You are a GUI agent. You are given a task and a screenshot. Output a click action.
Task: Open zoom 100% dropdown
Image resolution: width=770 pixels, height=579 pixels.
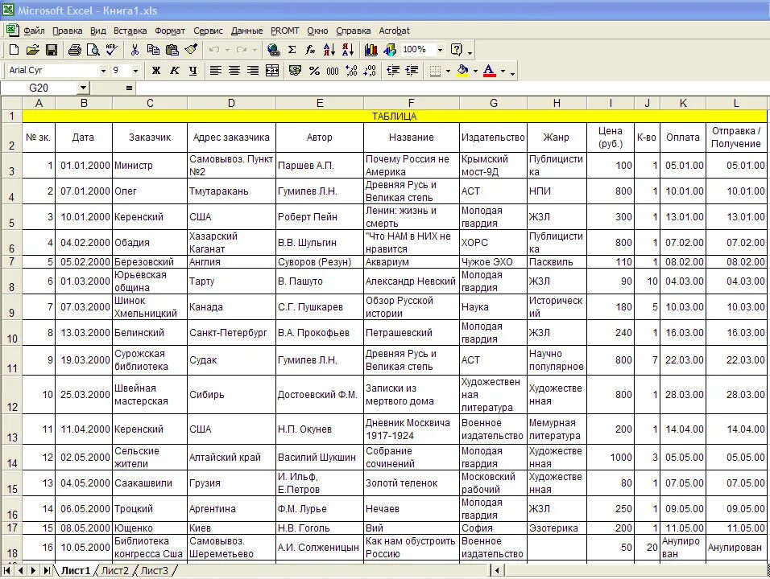click(x=440, y=50)
